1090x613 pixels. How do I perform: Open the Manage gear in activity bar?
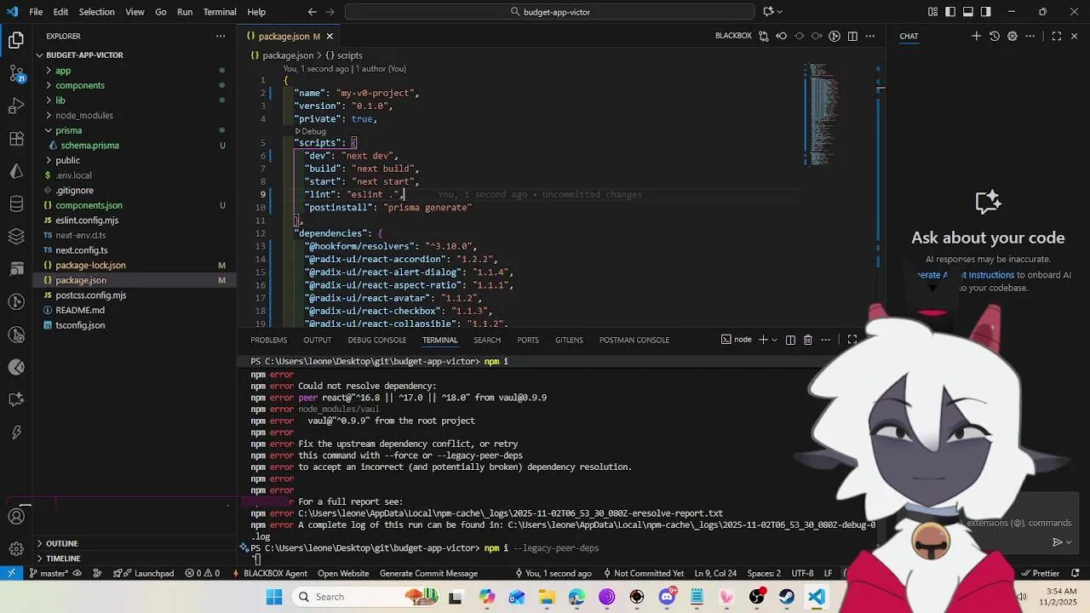pyautogui.click(x=16, y=549)
